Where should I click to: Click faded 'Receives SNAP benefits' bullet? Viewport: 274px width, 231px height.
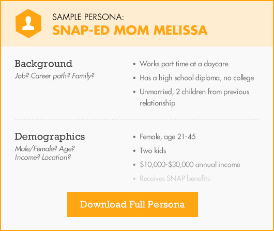(x=175, y=179)
